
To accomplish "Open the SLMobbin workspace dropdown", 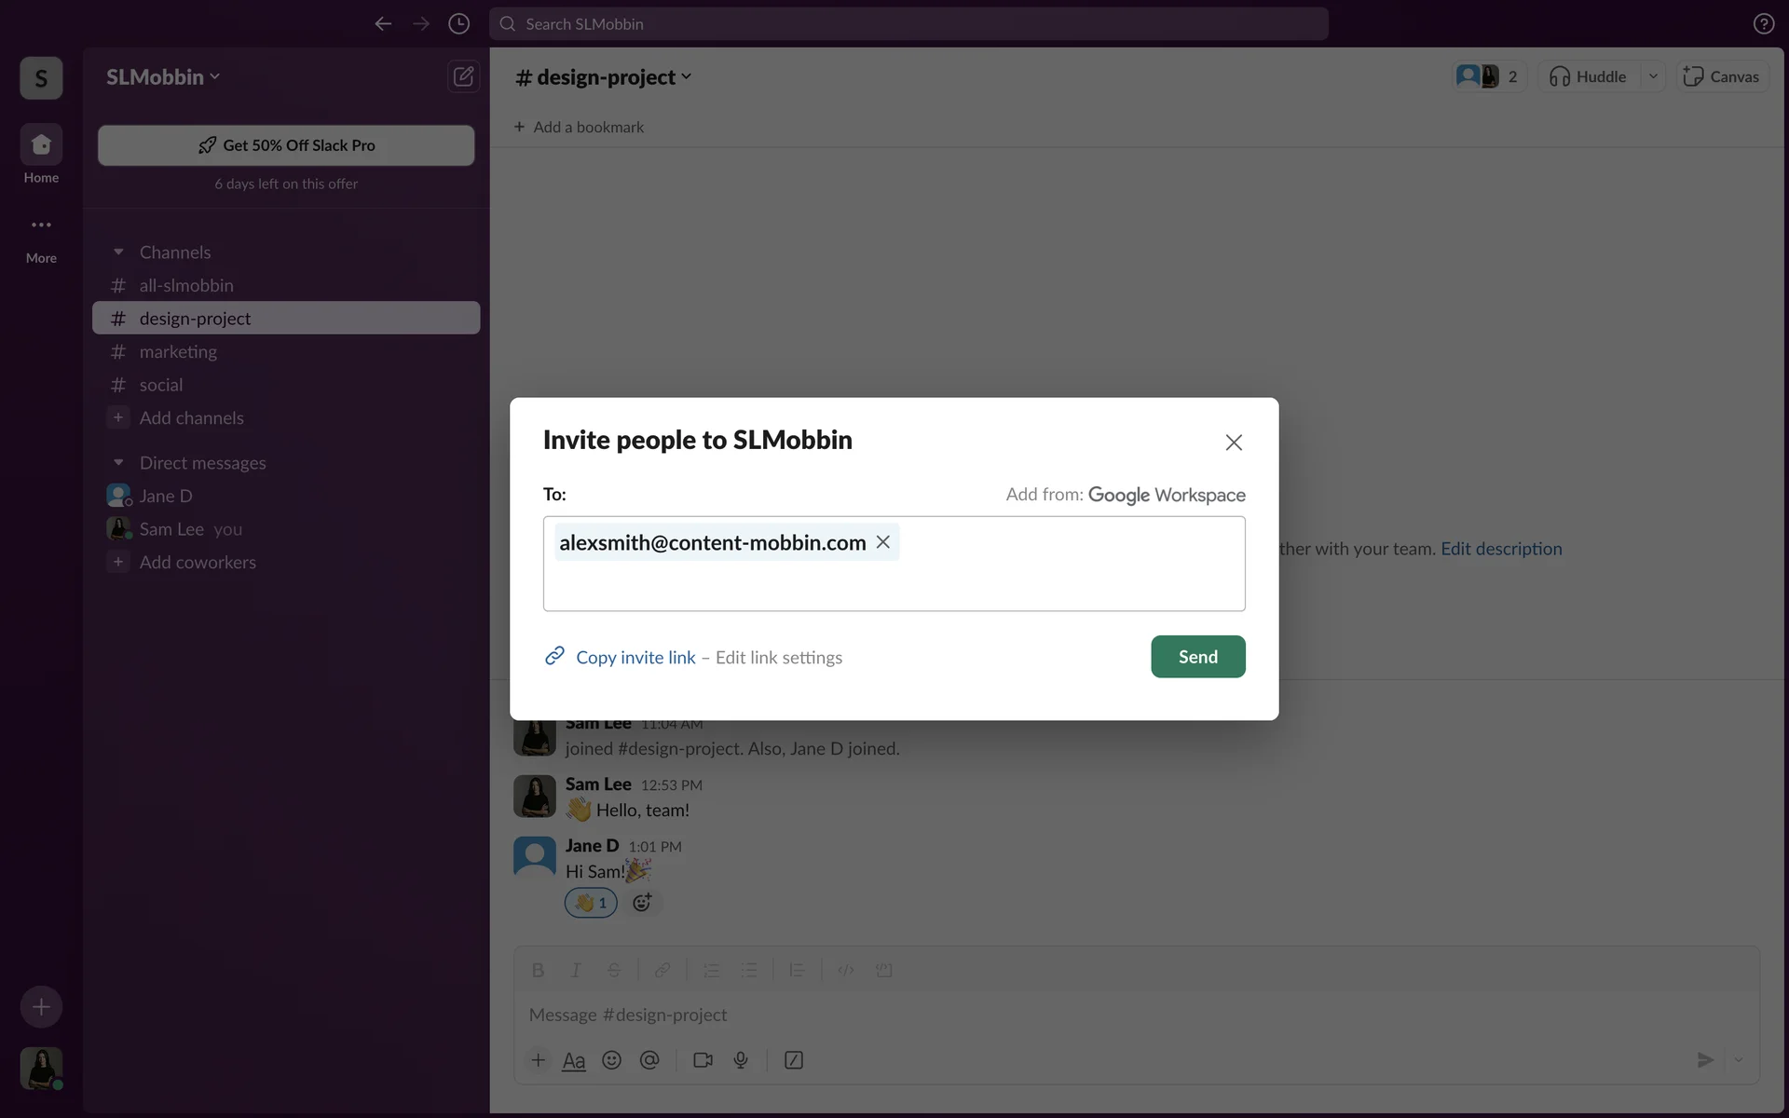I will (x=163, y=77).
